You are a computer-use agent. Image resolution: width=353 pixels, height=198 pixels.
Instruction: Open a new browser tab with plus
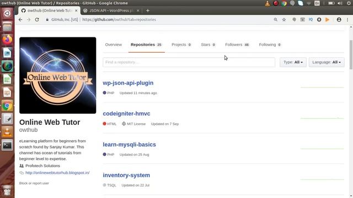(x=148, y=10)
